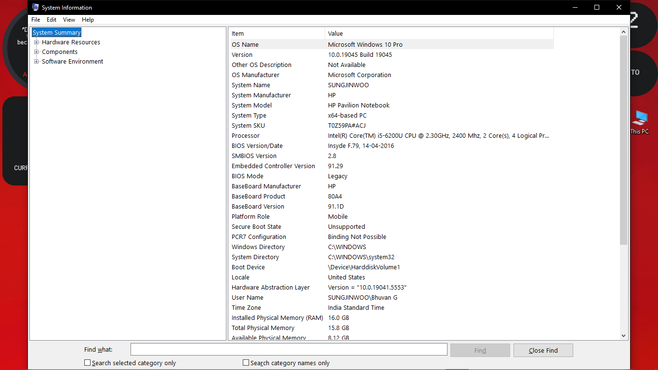This screenshot has height=370, width=658.
Task: Expand the Components plus box
Action: [37, 52]
